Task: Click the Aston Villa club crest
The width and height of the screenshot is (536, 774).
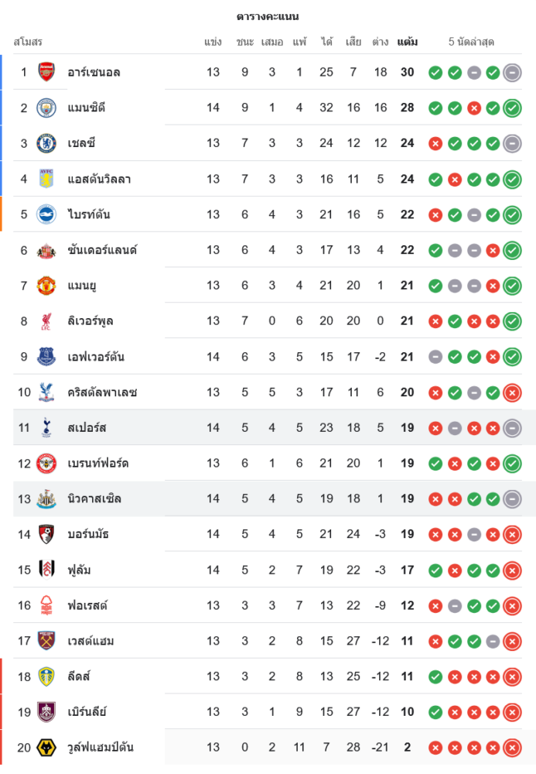Action: click(x=46, y=179)
